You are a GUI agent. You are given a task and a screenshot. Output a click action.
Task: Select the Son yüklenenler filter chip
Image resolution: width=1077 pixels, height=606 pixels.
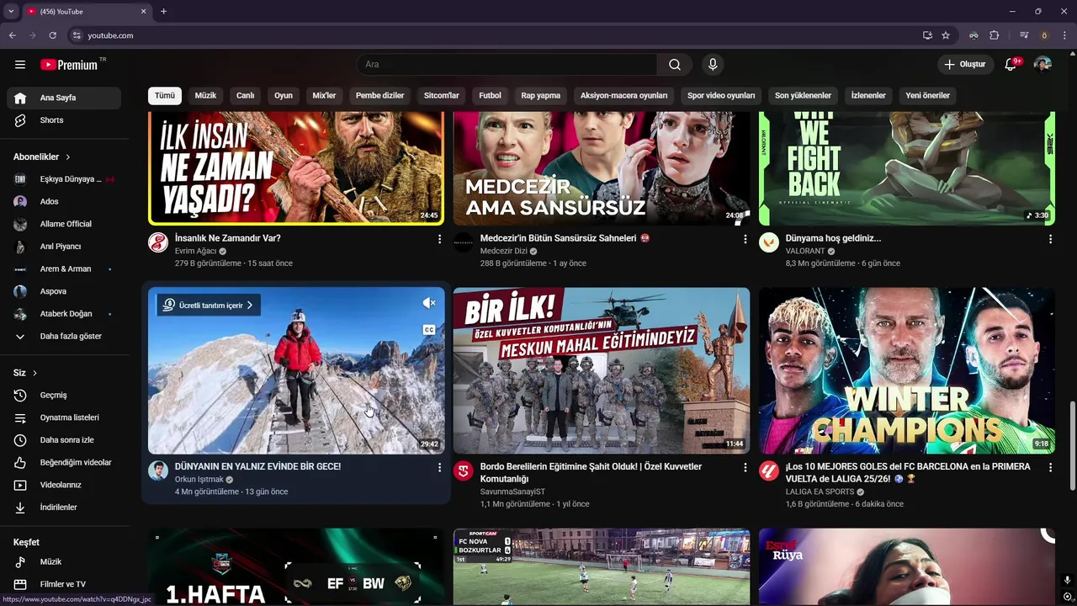tap(803, 96)
